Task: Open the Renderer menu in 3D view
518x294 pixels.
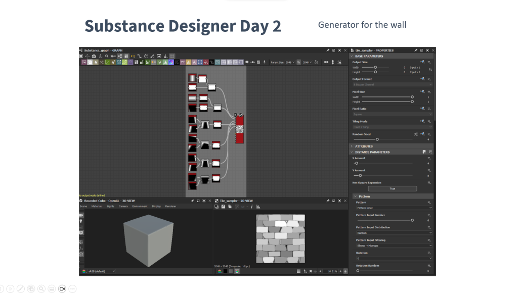Action: tap(171, 206)
